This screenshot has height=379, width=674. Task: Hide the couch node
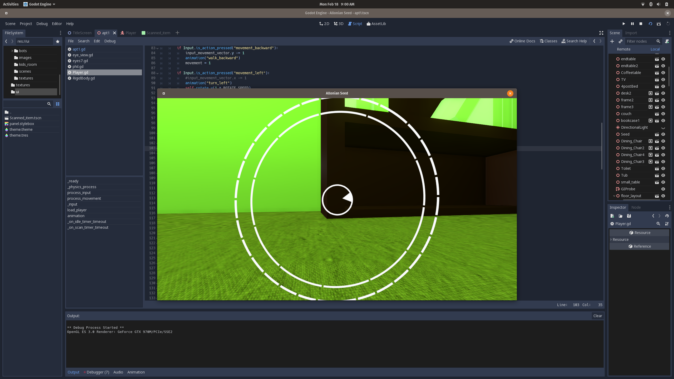663,114
